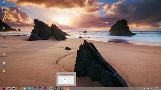The height and width of the screenshot is (90, 161).
Task: Open the Recycle Bin desktop icon
Action: point(4,3)
